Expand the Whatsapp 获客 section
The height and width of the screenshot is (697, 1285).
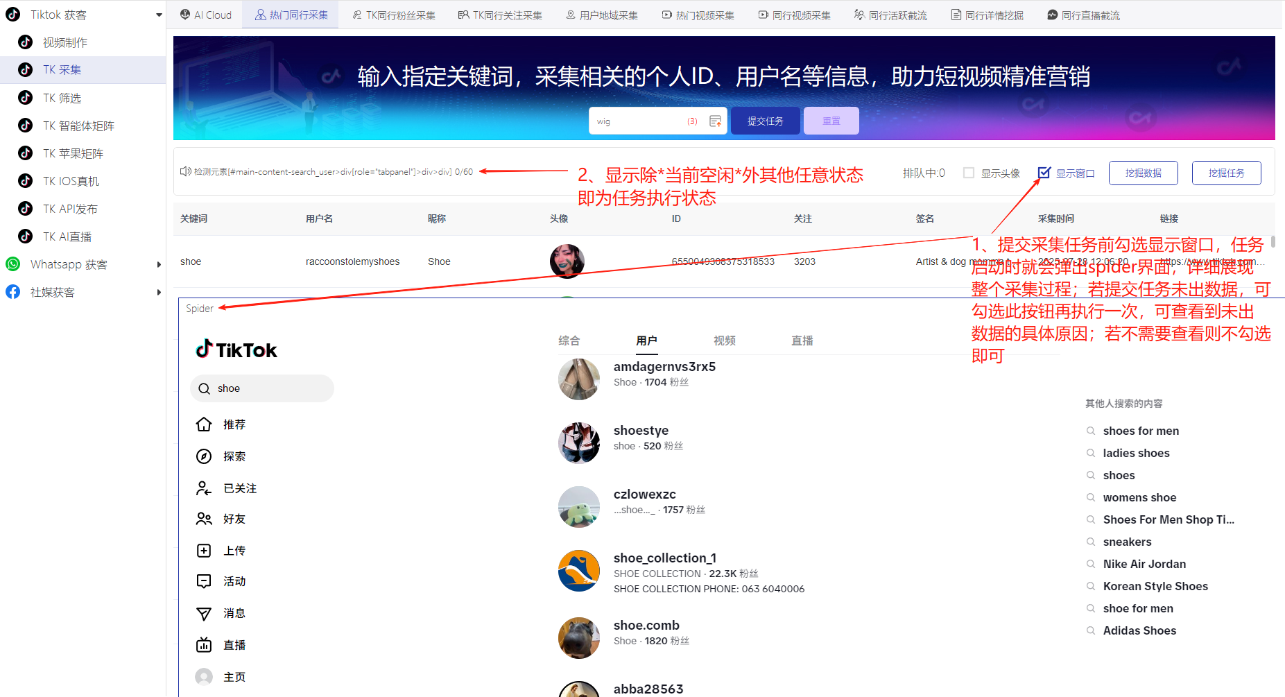[158, 264]
